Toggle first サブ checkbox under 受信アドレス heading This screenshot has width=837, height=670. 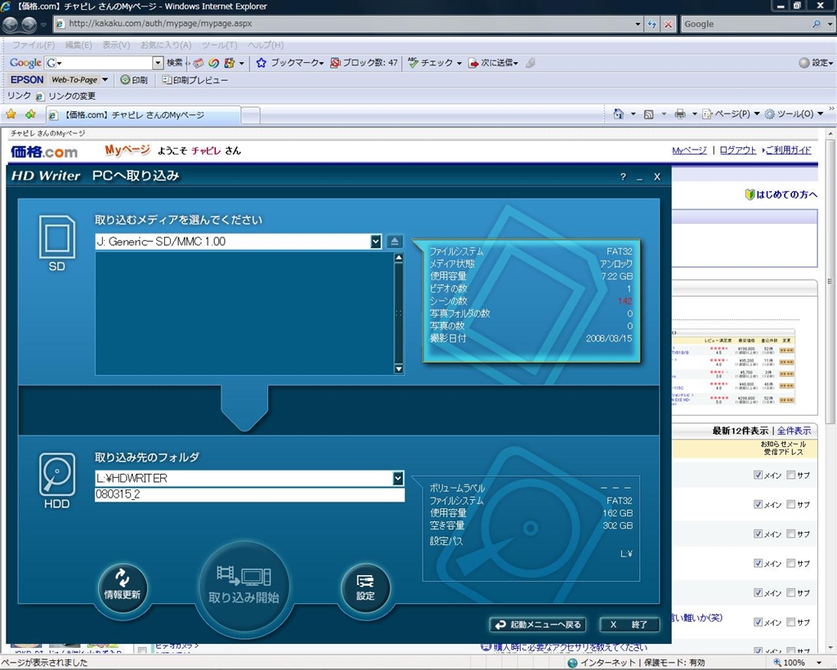(x=791, y=475)
